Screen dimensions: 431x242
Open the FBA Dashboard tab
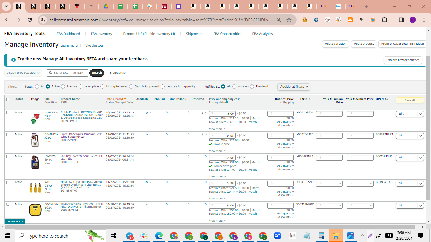68,34
